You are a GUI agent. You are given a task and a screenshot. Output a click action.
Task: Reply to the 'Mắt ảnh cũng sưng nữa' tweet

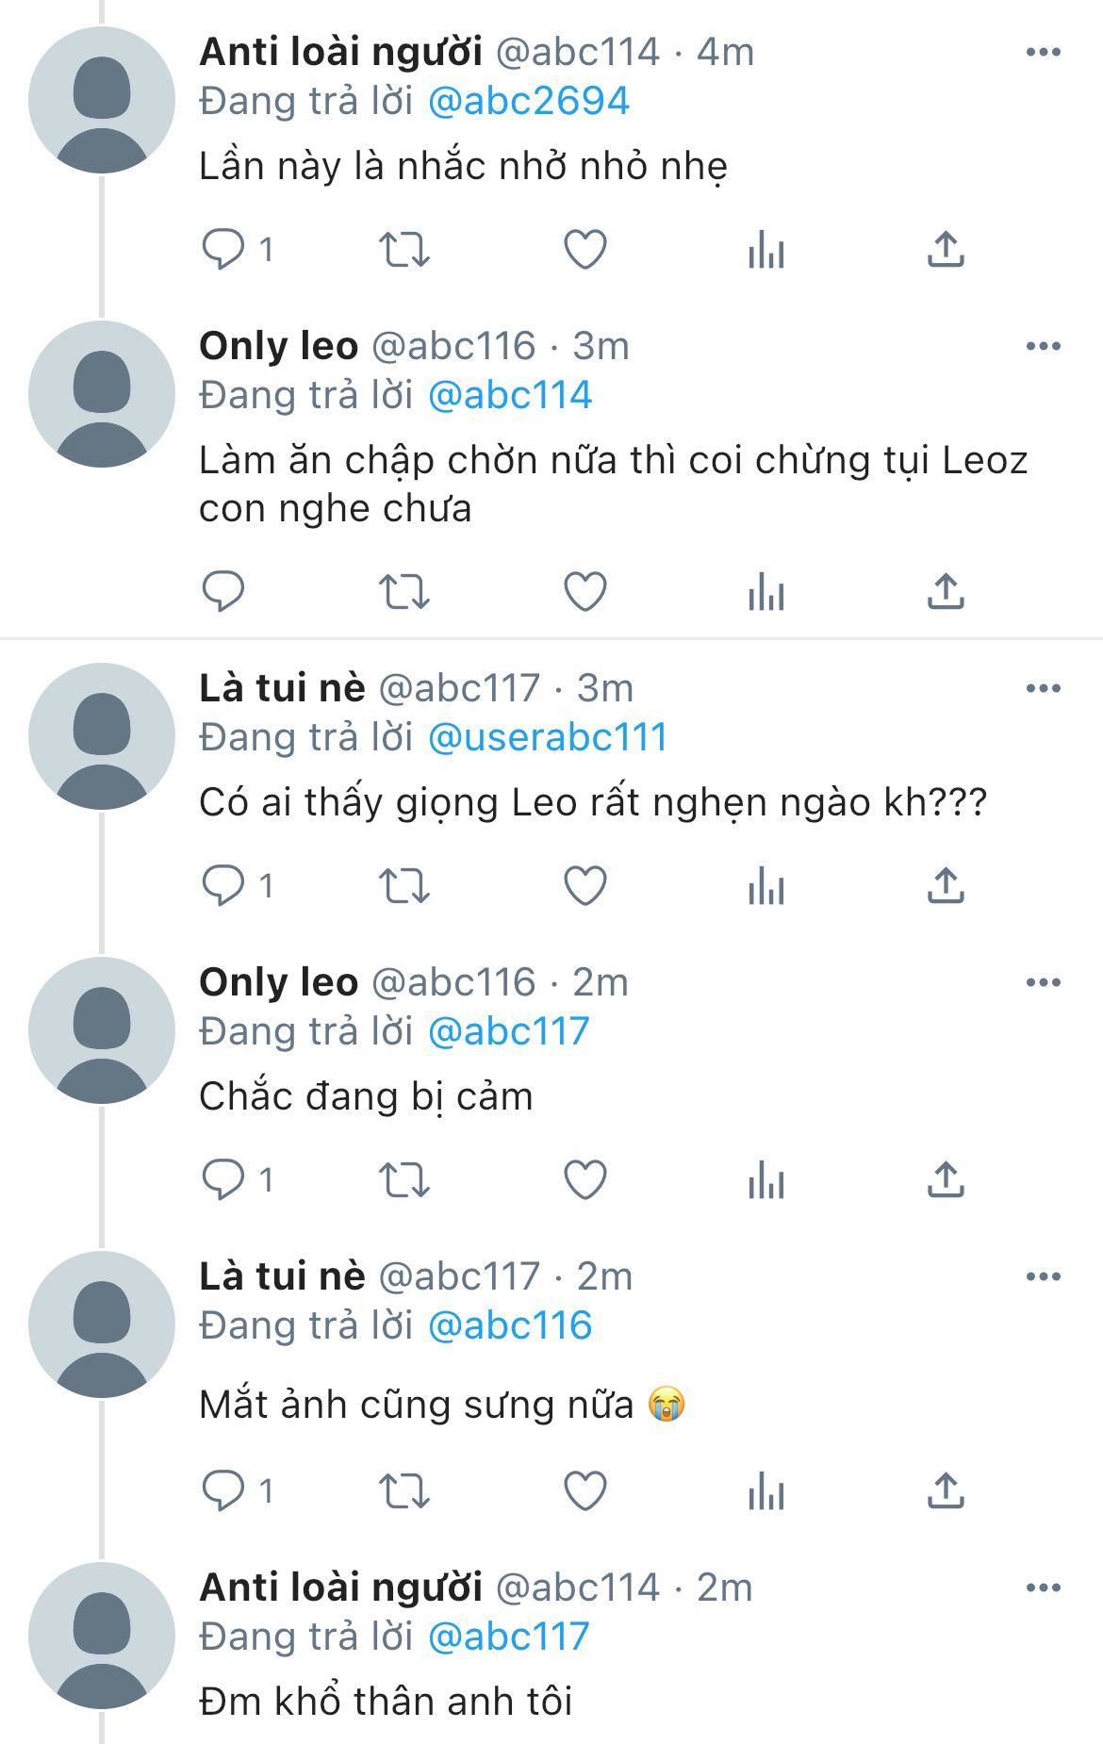223,1491
